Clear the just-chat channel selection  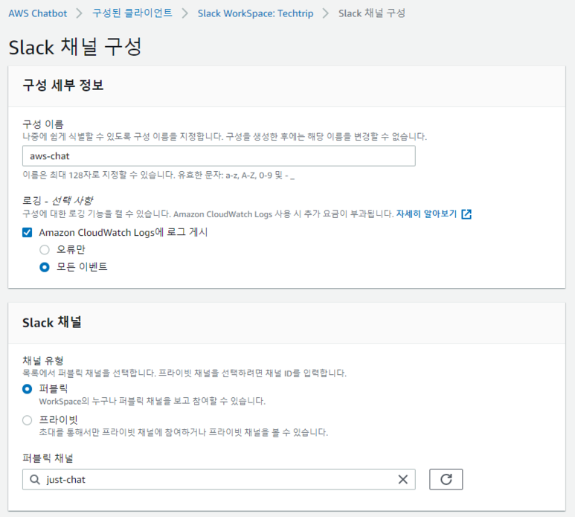point(402,479)
